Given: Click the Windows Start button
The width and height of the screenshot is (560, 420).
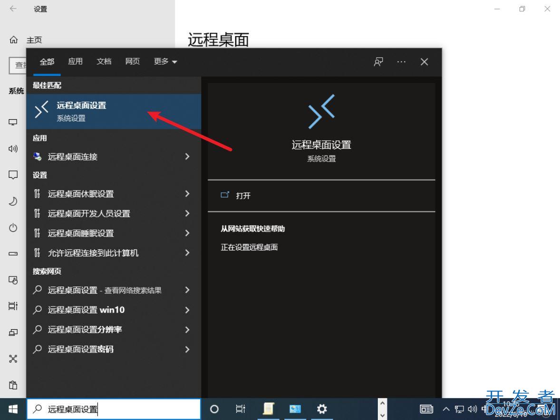Looking at the screenshot, I should [13, 409].
